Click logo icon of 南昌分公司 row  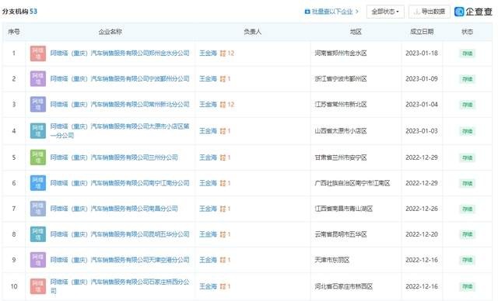[x=38, y=209]
